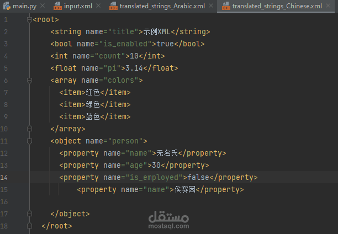This screenshot has width=338, height=234.
Task: Click the item 绿色 line
Action: click(95, 105)
